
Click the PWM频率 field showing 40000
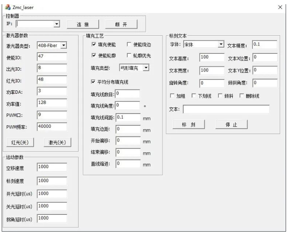click(52, 127)
